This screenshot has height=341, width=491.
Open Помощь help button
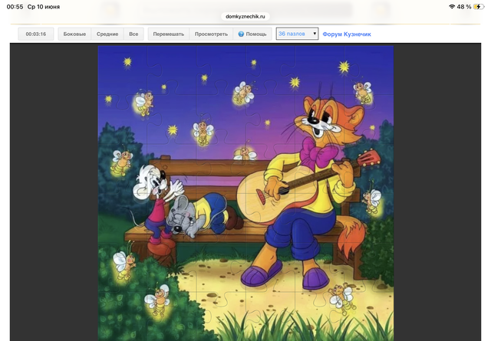(252, 34)
